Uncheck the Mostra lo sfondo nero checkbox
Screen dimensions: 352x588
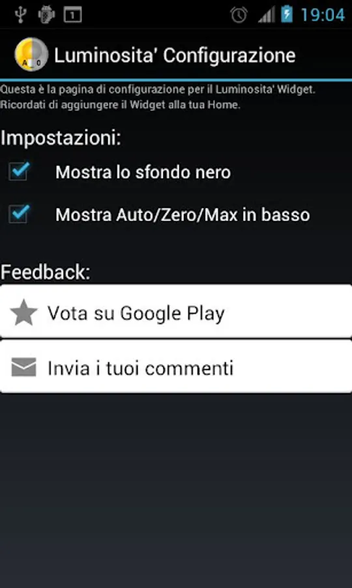coord(19,172)
